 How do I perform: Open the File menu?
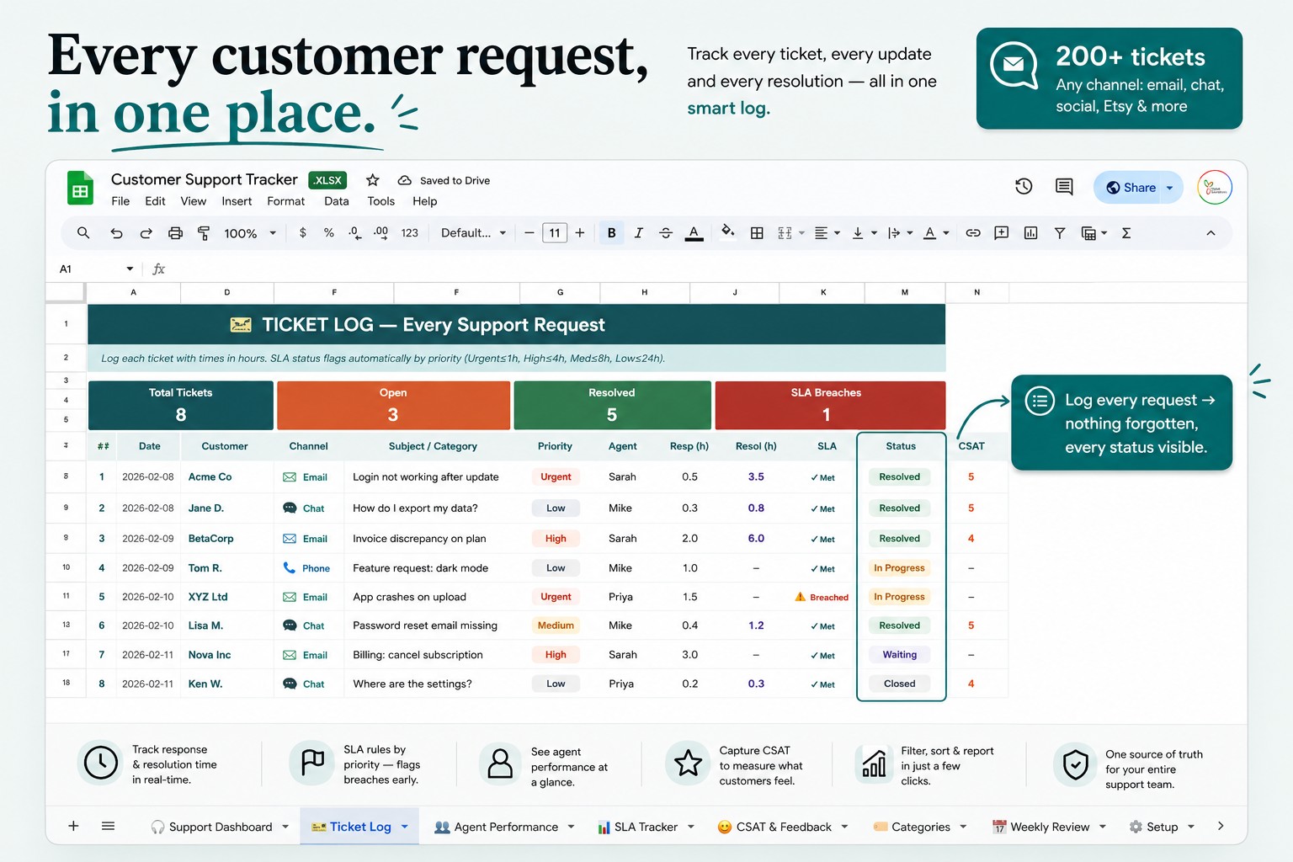pos(120,201)
